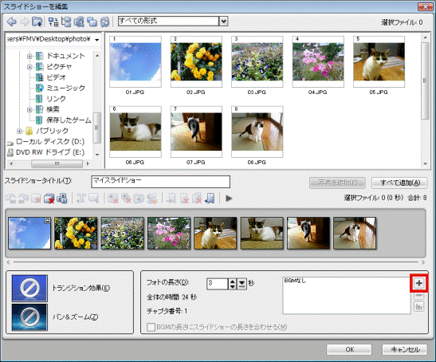Adjust photo duration with the spinner arrows
Viewport: 436px width, 362px height.
click(x=233, y=284)
